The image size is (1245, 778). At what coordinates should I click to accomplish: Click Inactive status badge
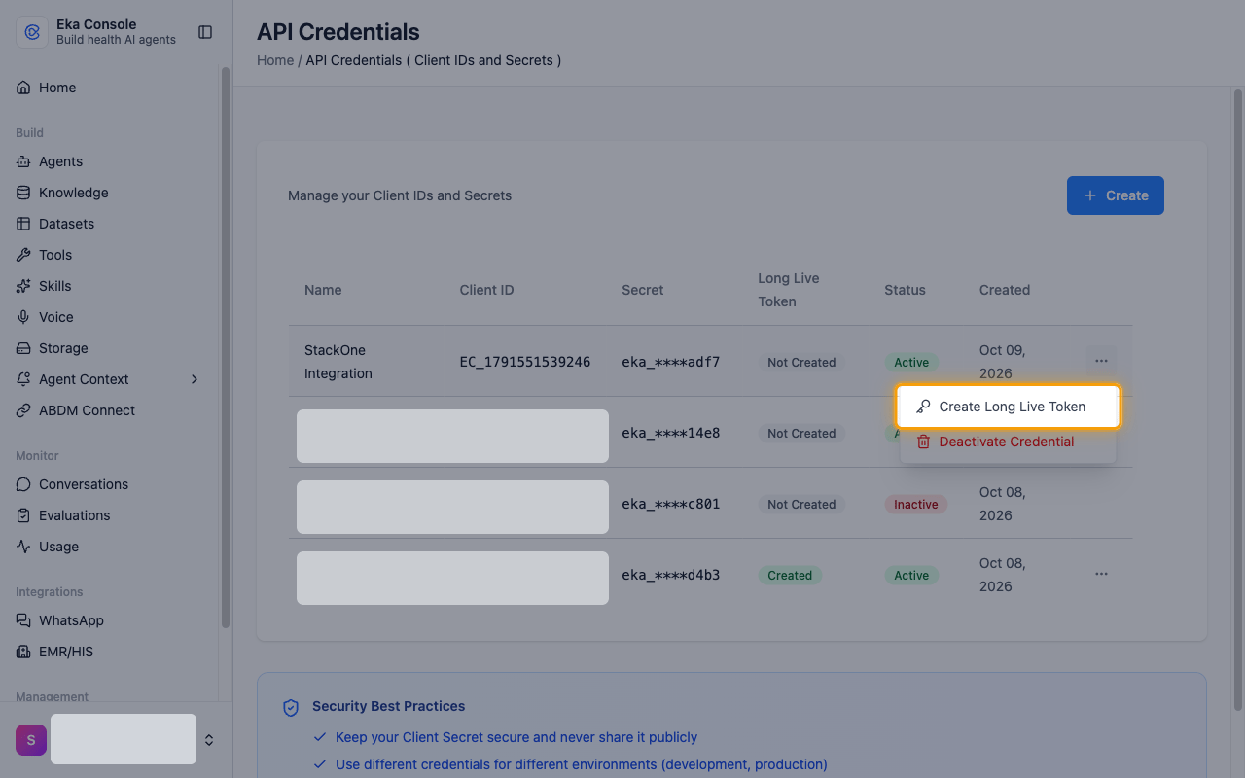(x=915, y=504)
